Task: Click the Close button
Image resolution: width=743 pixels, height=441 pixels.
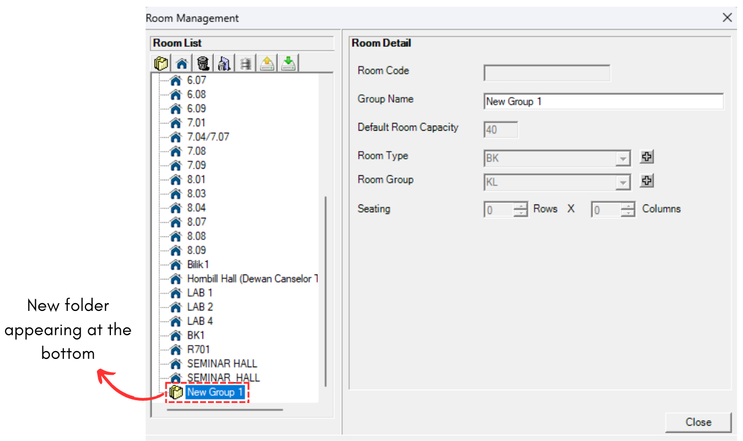Action: 698,422
